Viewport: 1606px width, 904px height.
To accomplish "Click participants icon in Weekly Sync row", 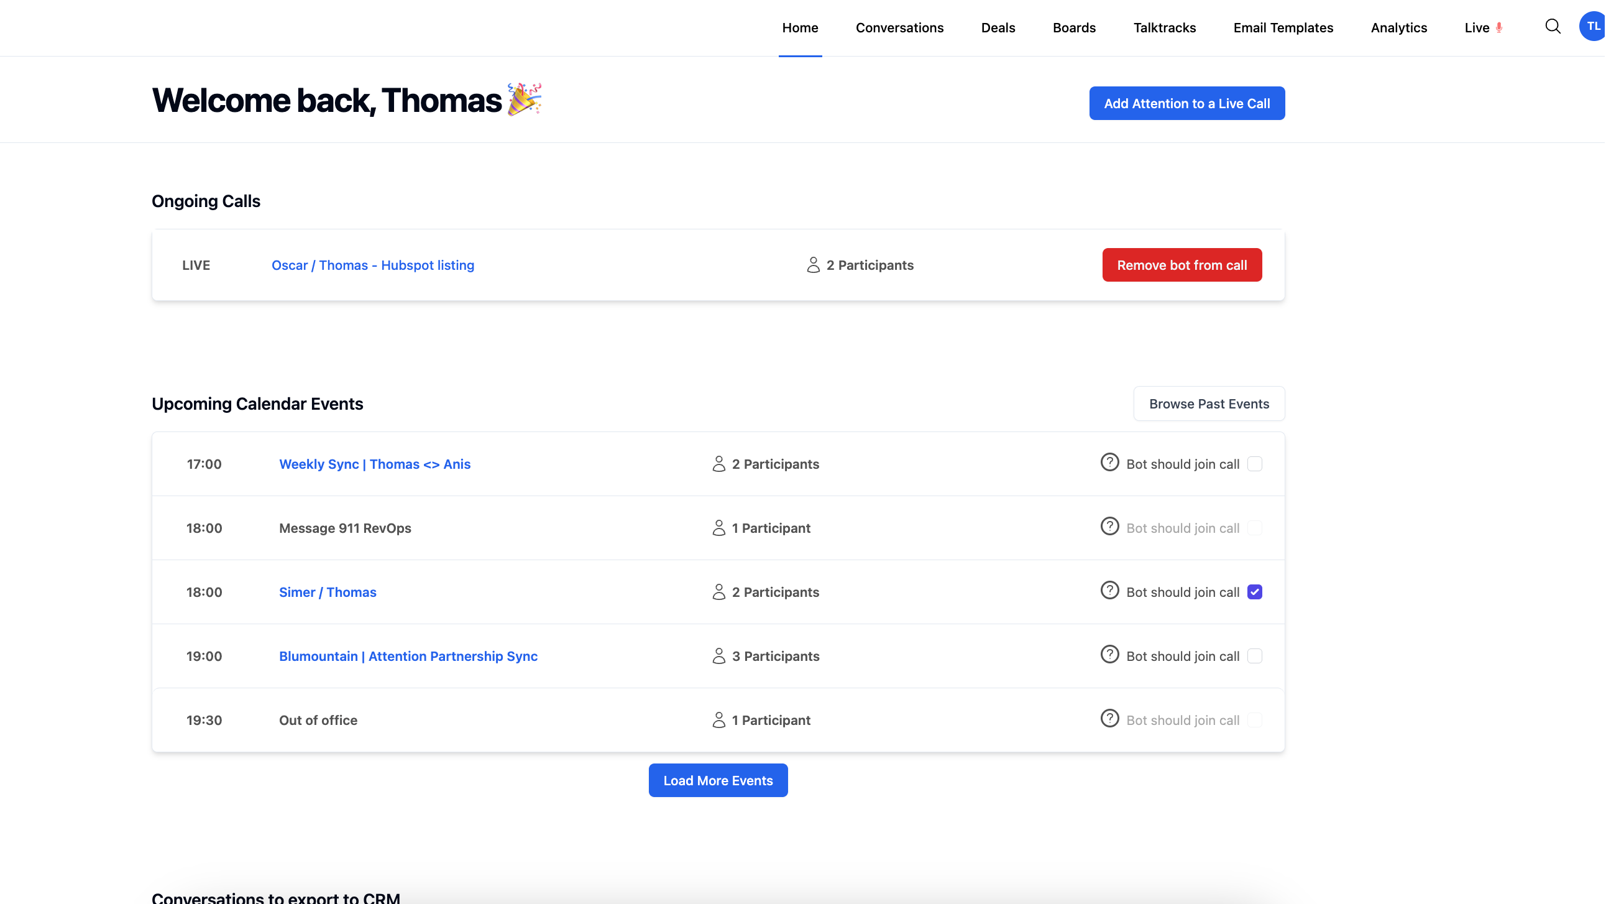I will 719,464.
